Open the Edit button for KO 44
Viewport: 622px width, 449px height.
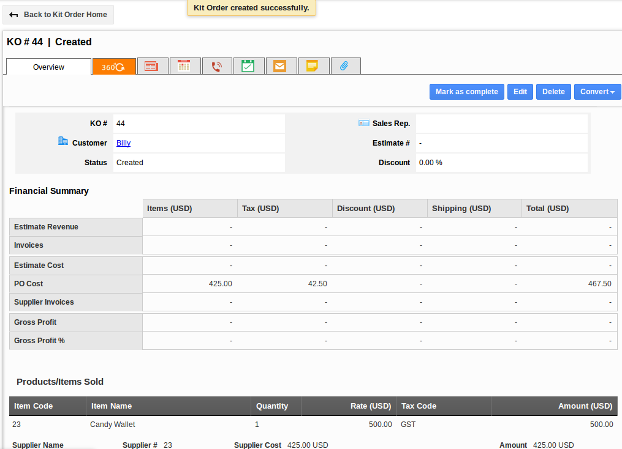pyautogui.click(x=520, y=91)
